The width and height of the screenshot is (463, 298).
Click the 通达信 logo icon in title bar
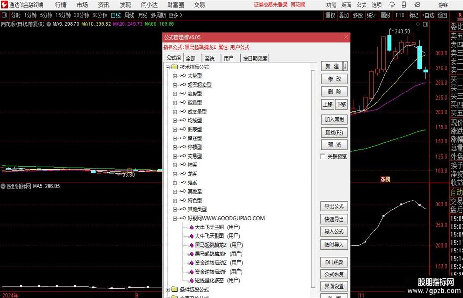coord(4,5)
